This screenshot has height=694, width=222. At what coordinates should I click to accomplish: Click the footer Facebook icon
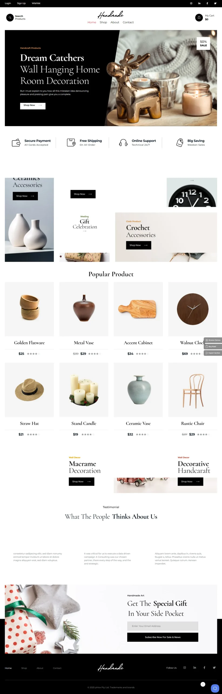(x=204, y=668)
